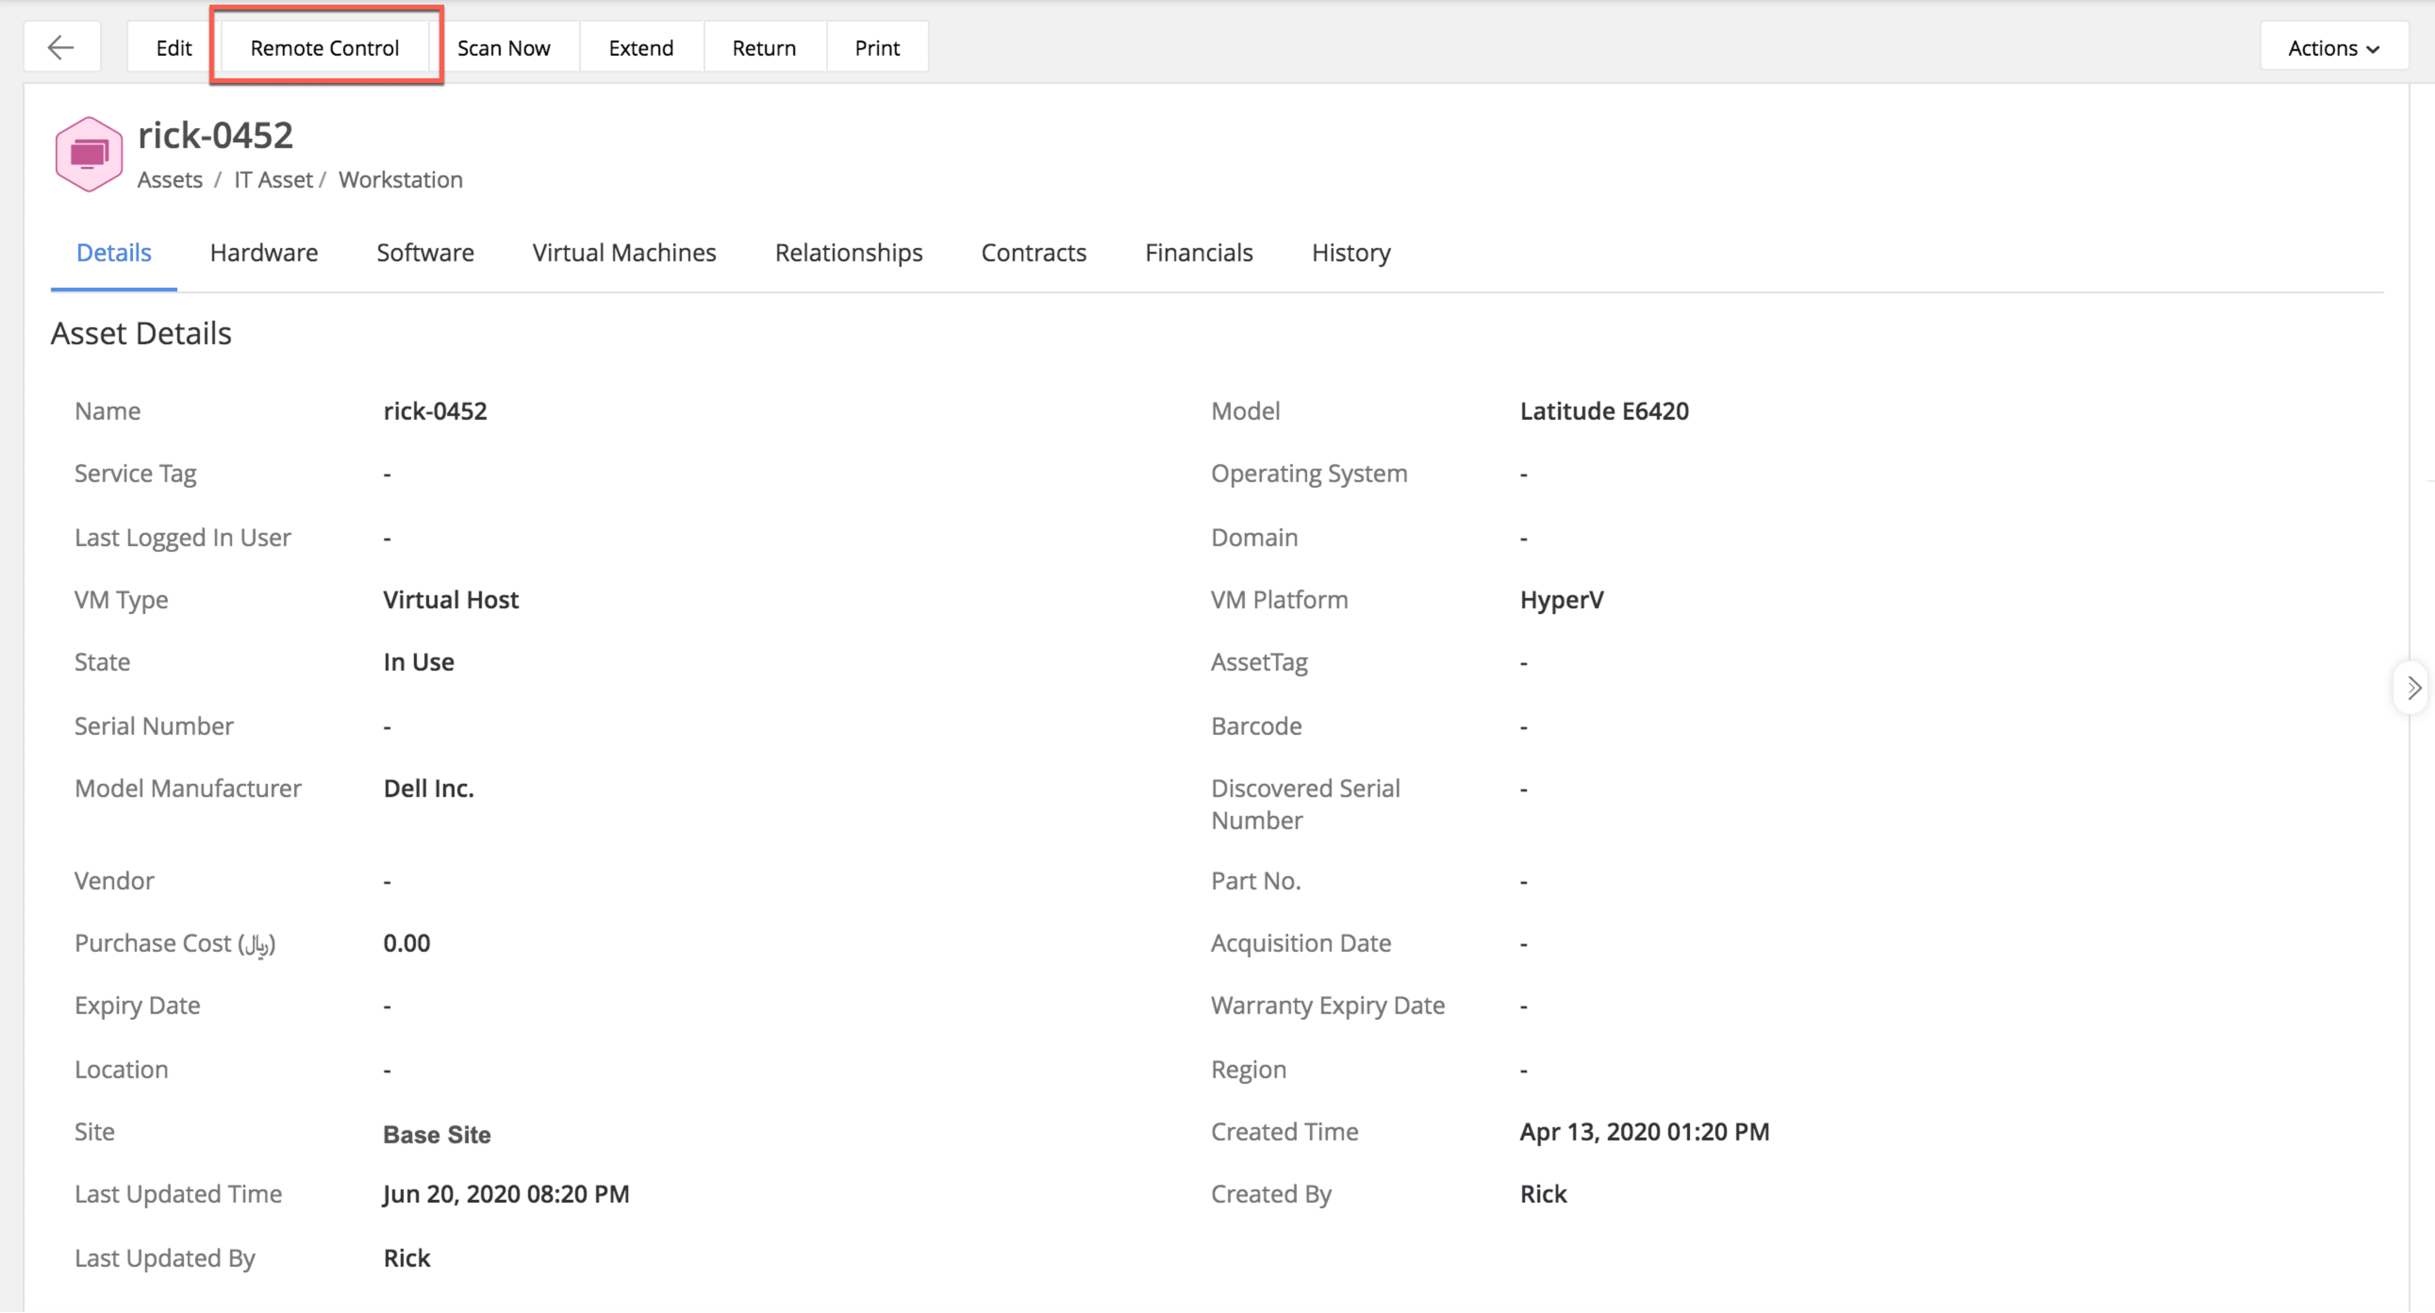Print the asset details

876,47
